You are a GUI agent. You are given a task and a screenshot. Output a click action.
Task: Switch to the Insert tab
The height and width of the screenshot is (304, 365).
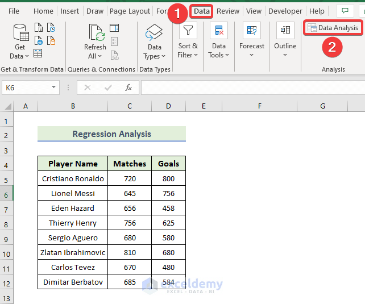[69, 11]
